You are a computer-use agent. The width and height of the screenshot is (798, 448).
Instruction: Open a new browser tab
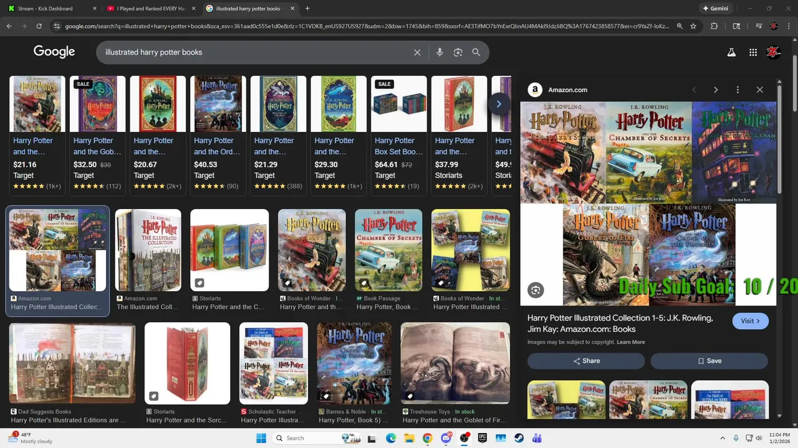click(x=307, y=9)
